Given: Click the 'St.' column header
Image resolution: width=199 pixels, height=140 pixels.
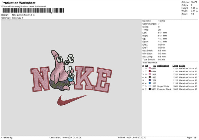Looking at the screenshot, I should [x=155, y=66].
